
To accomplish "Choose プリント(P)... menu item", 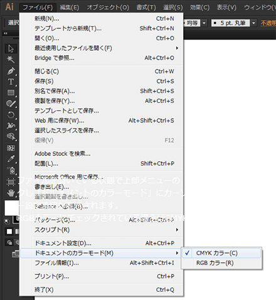I will tap(102, 276).
